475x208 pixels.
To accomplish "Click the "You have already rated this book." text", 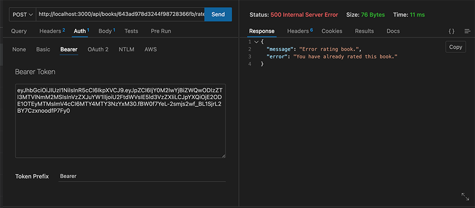I will click(345, 56).
